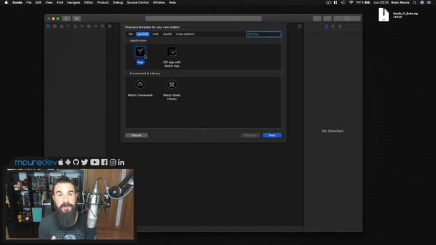Switch to the tvOS platform tab

coord(155,34)
